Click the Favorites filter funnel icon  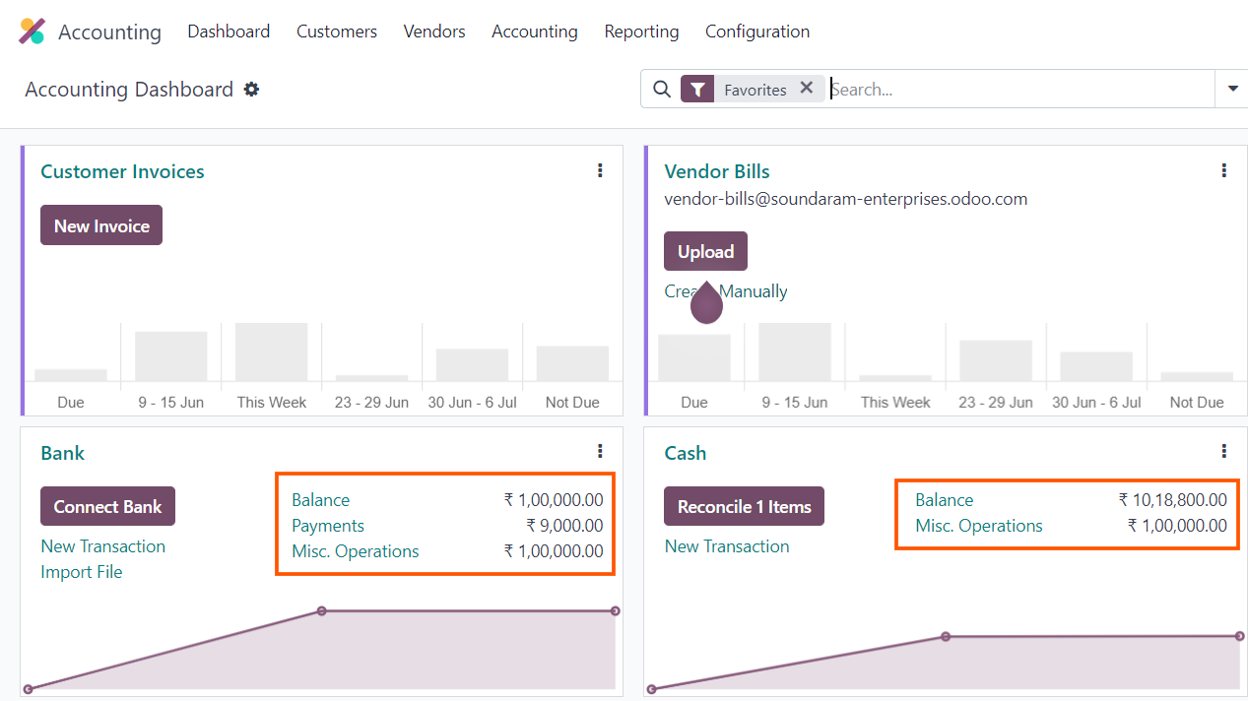click(697, 90)
